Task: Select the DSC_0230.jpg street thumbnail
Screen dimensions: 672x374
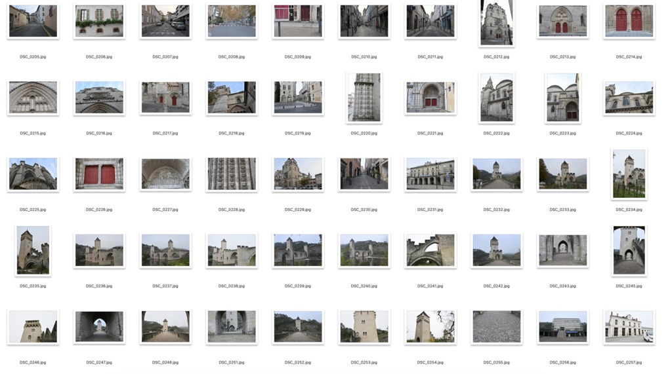Action: 364,174
